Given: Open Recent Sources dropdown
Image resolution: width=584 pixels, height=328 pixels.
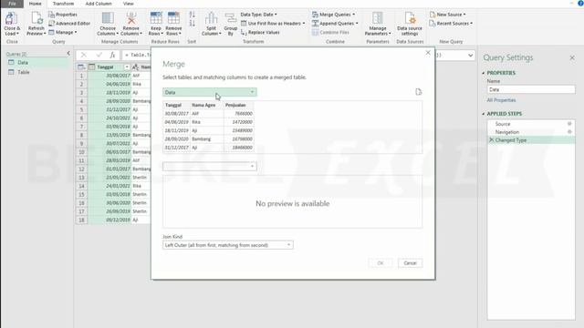Looking at the screenshot, I should [x=451, y=24].
